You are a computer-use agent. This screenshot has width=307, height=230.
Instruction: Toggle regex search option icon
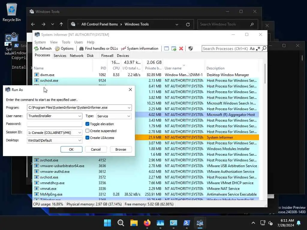(x=258, y=49)
